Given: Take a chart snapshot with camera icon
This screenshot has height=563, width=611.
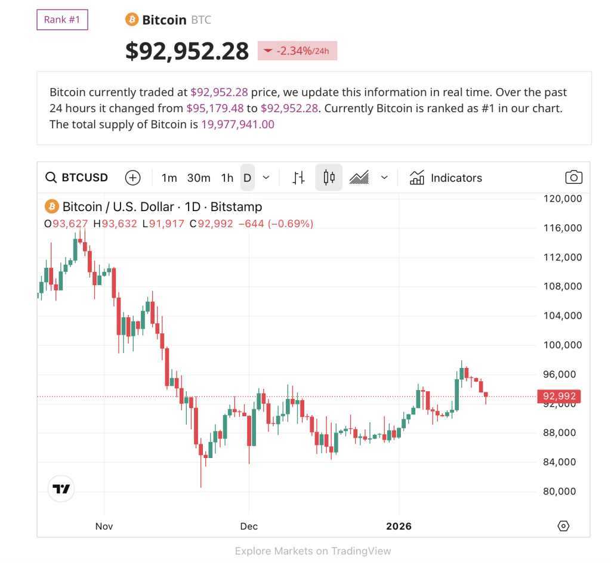Looking at the screenshot, I should tap(573, 178).
